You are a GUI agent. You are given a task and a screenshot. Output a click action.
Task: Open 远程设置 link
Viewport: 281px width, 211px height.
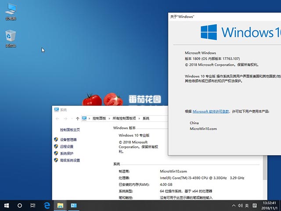click(x=66, y=146)
